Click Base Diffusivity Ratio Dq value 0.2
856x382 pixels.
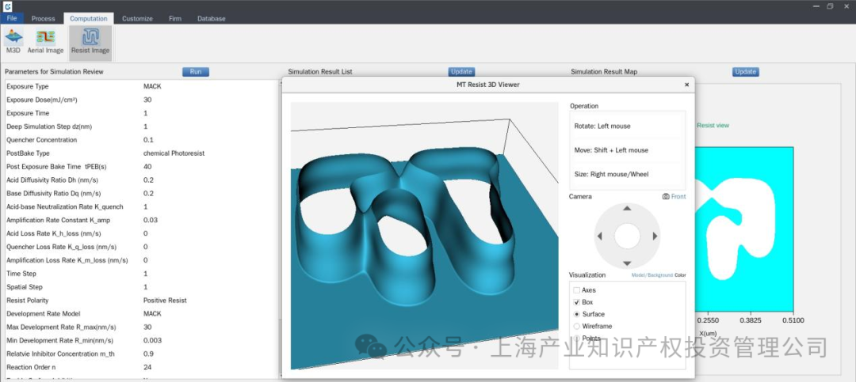pos(148,194)
